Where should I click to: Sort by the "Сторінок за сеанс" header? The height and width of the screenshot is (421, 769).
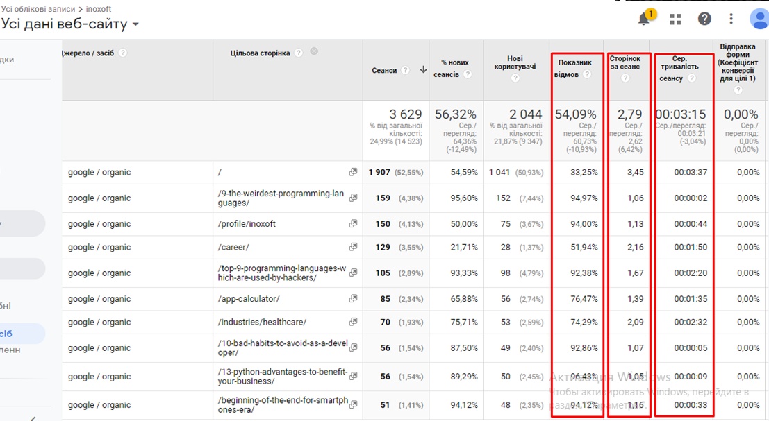click(x=625, y=62)
